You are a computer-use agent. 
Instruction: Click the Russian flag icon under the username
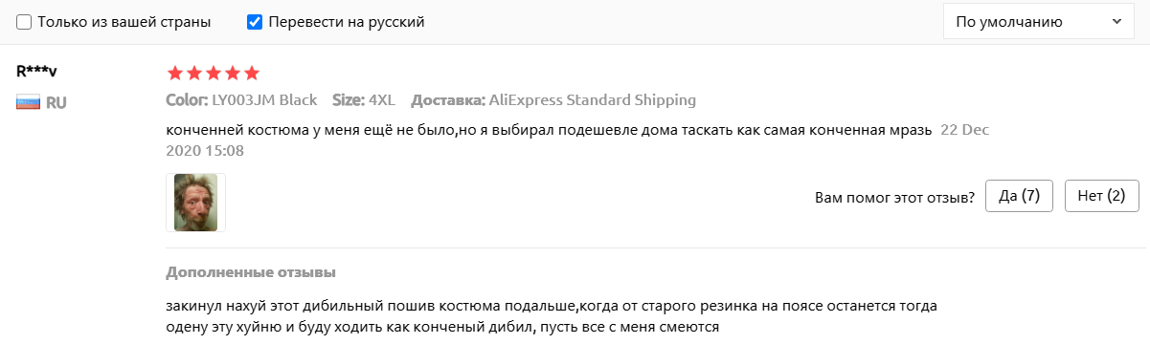point(28,102)
